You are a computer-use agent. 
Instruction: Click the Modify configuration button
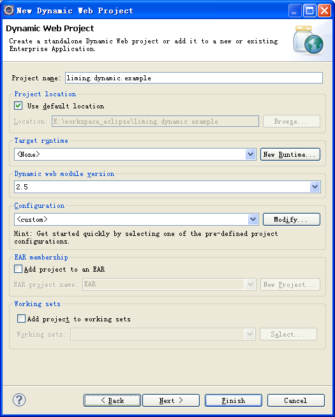coord(292,219)
